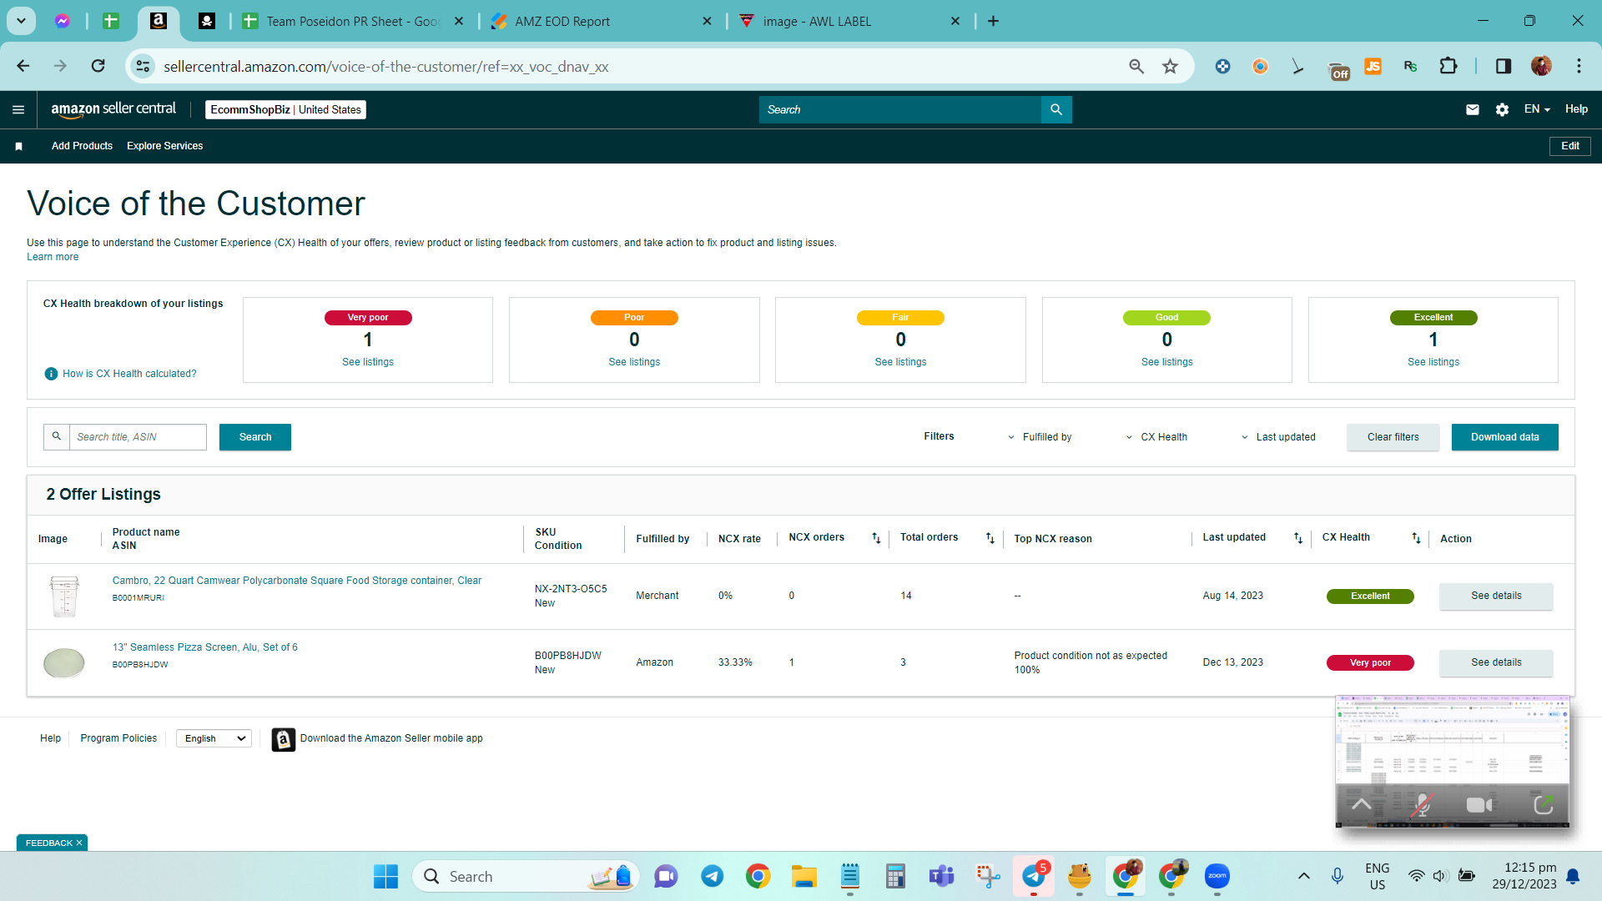Click the pizza screen product thumbnail
Screen dimensions: 1602x901
pos(64,663)
